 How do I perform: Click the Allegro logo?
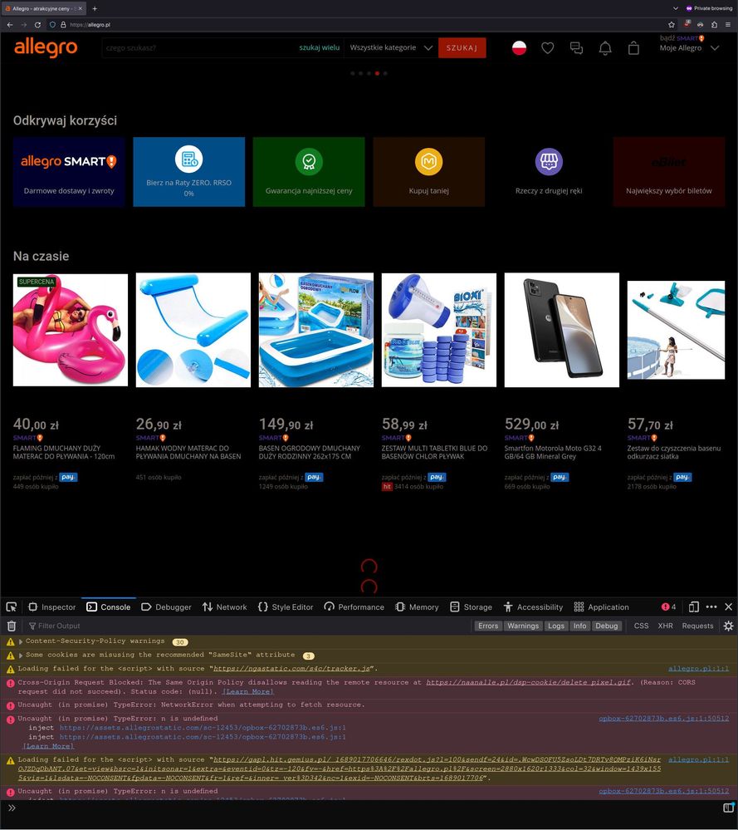pos(46,47)
